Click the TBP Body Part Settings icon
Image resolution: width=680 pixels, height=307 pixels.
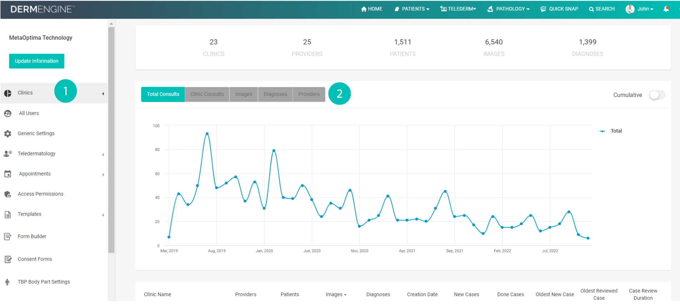[x=8, y=282]
